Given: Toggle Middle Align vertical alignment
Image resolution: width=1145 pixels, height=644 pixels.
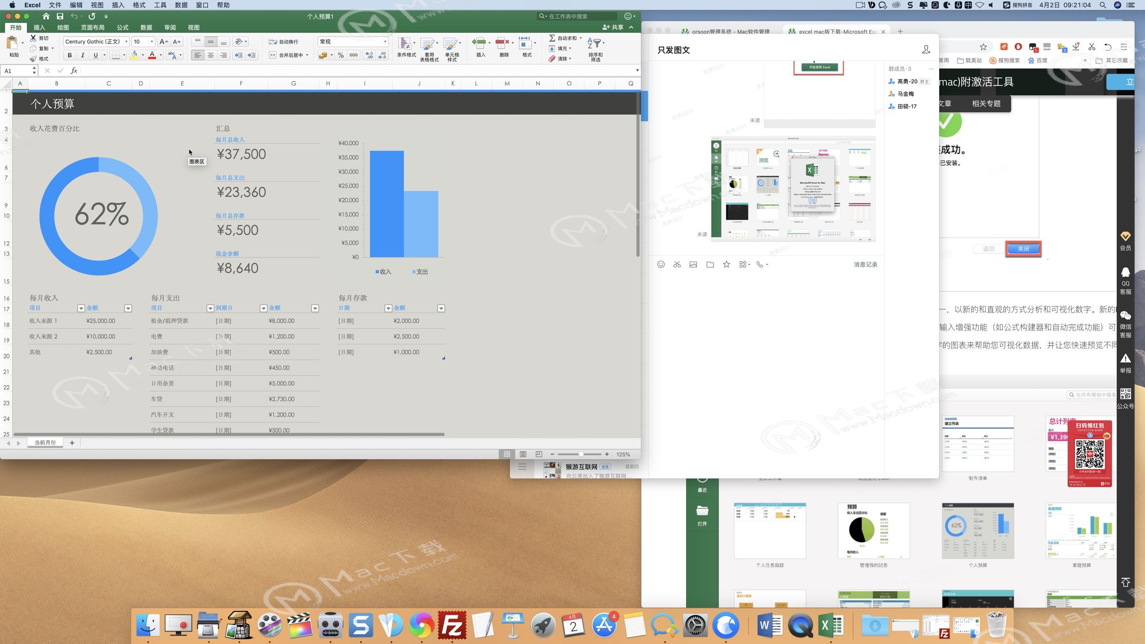Looking at the screenshot, I should pyautogui.click(x=210, y=42).
